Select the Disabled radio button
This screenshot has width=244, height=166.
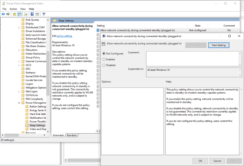[x=104, y=65]
